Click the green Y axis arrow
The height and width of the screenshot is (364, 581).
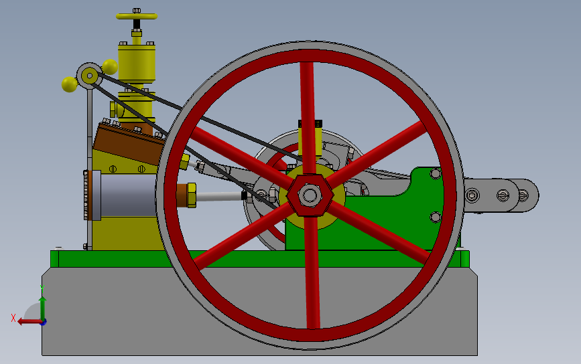(43, 308)
